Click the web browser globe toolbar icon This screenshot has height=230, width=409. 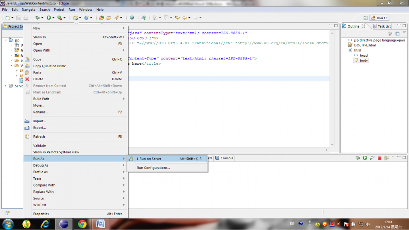pos(132,18)
